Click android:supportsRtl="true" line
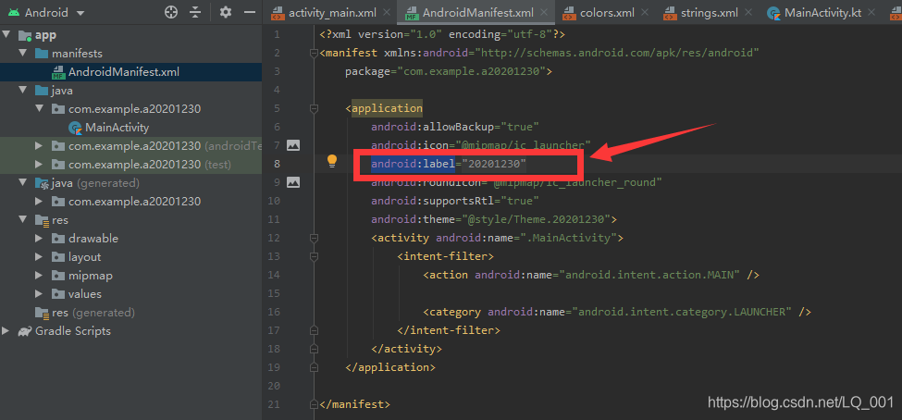Screen dimensions: 902x420 click(455, 201)
